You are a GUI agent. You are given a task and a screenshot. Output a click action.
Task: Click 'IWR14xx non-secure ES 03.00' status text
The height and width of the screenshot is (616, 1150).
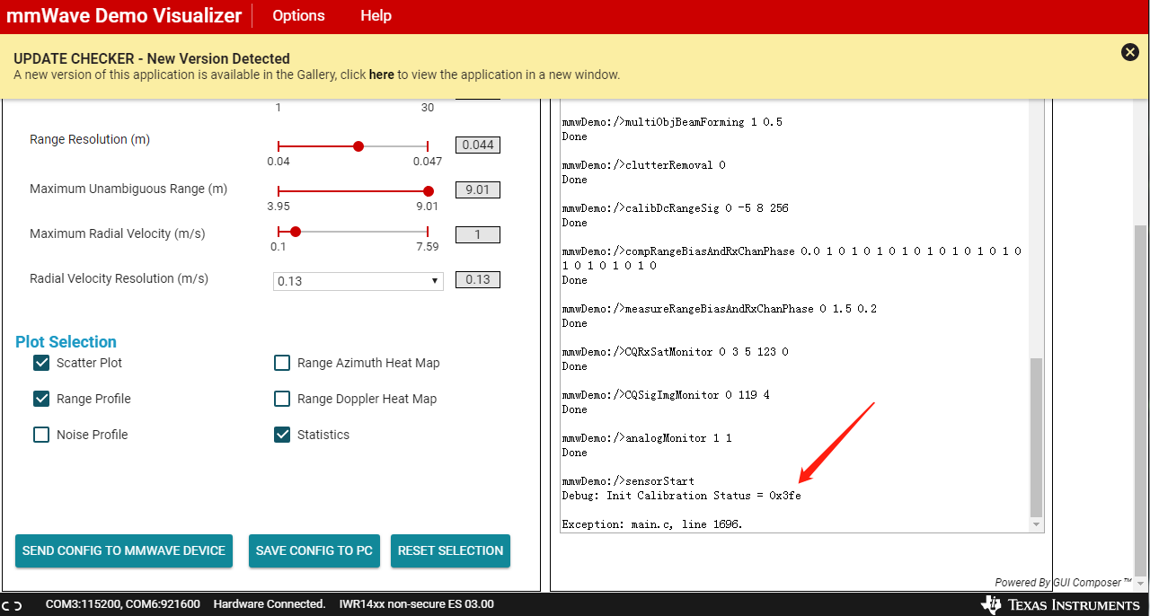[x=416, y=604]
